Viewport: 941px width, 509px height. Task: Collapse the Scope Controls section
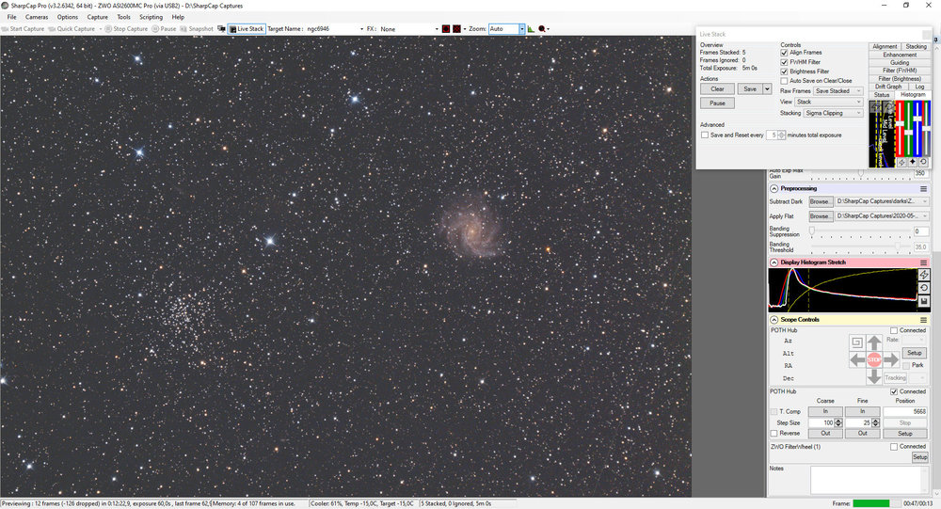tap(774, 320)
